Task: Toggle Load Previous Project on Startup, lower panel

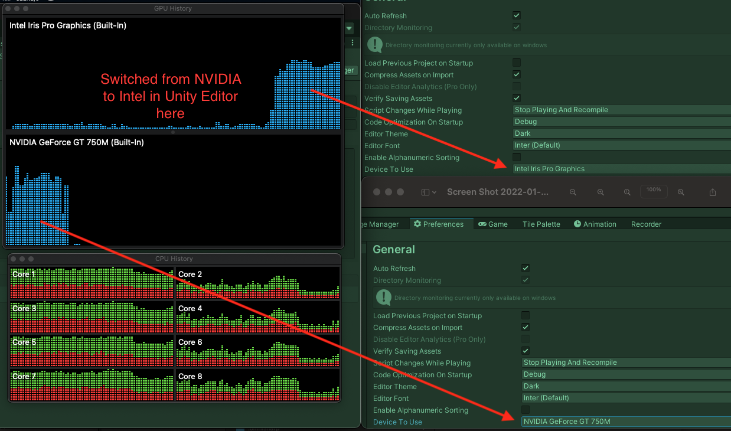Action: (526, 315)
